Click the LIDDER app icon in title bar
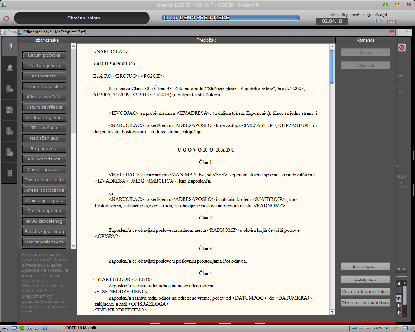This screenshot has width=415, height=332. (4, 5)
